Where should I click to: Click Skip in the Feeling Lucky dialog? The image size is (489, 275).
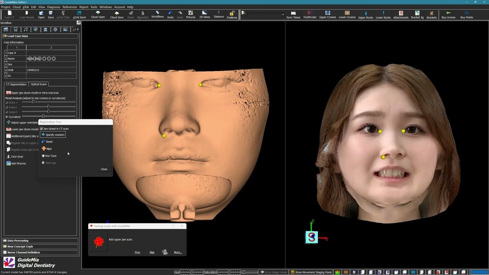click(152, 252)
